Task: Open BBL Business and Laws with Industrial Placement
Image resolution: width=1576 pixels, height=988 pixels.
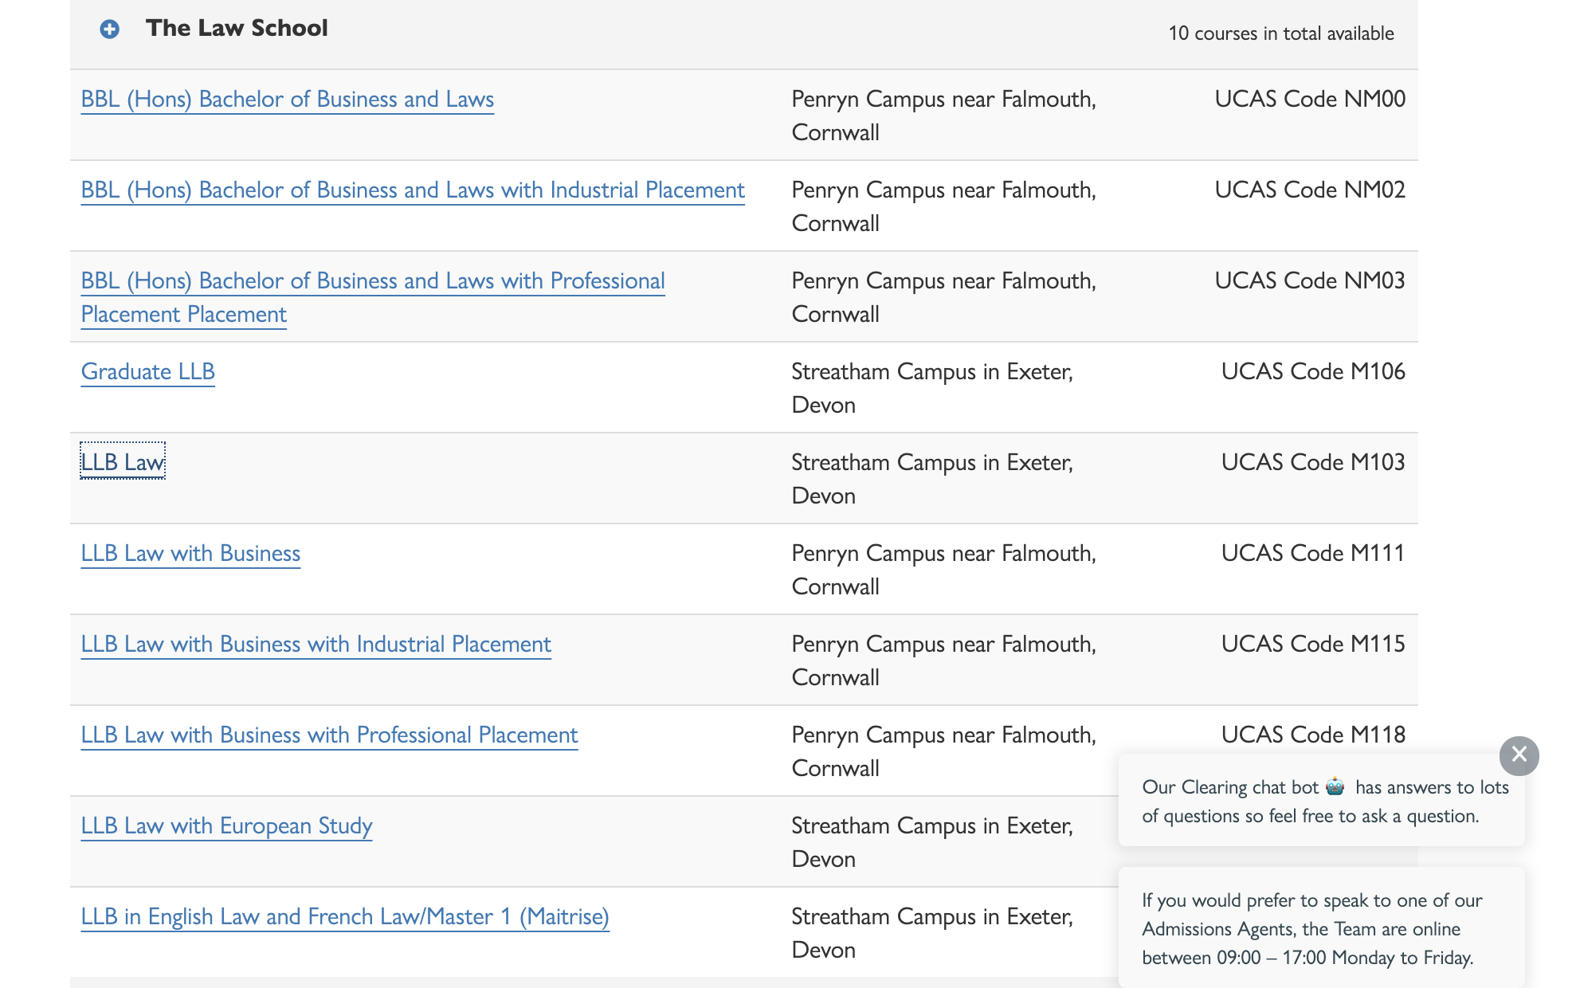Action: (x=413, y=190)
